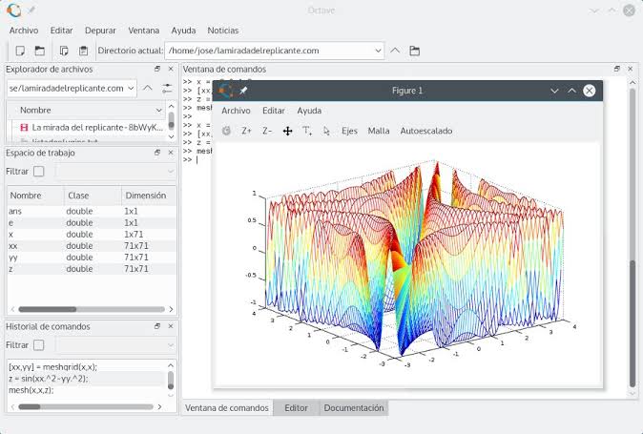The width and height of the screenshot is (643, 434).
Task: Click the command window vertical scrollbar thumb
Action: (x=633, y=323)
